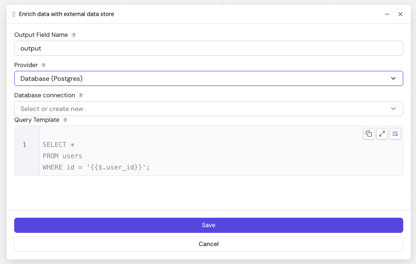Click the Output Field Name input

[x=209, y=48]
